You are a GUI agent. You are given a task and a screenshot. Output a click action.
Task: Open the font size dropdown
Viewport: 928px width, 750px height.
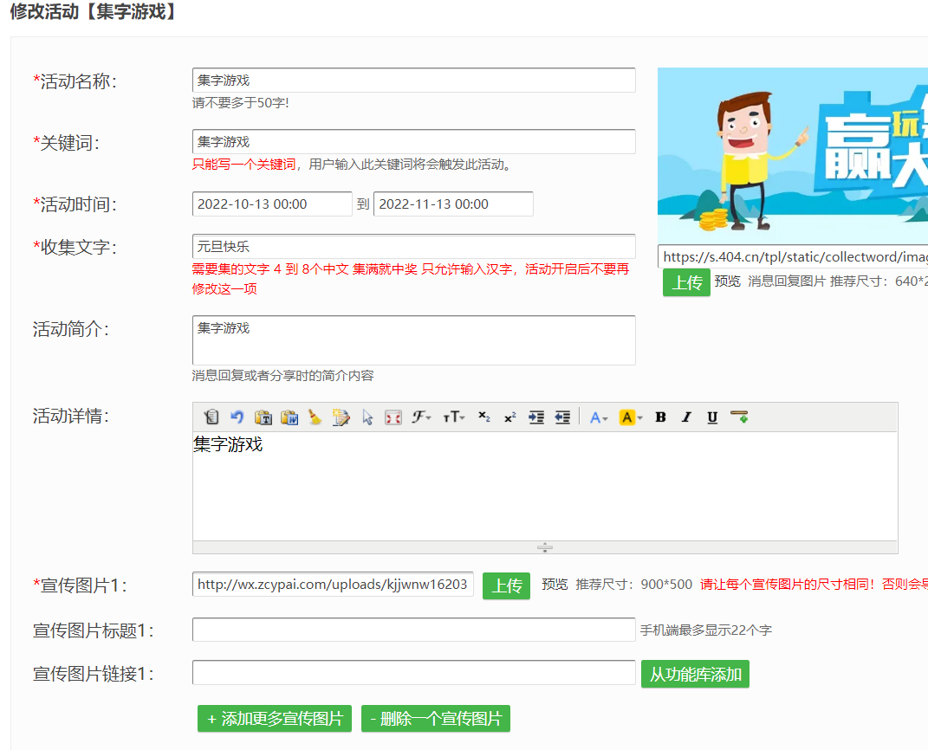coord(454,417)
